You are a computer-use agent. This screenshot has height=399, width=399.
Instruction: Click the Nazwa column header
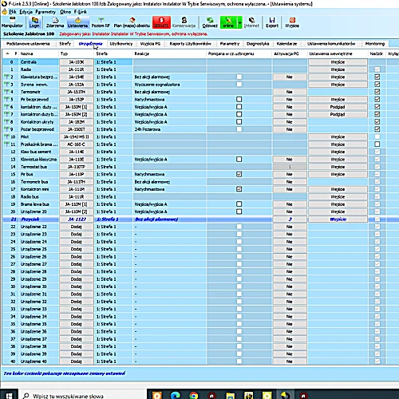(39, 53)
